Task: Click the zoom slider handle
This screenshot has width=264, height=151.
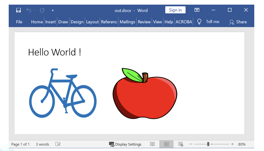Action: (208, 144)
